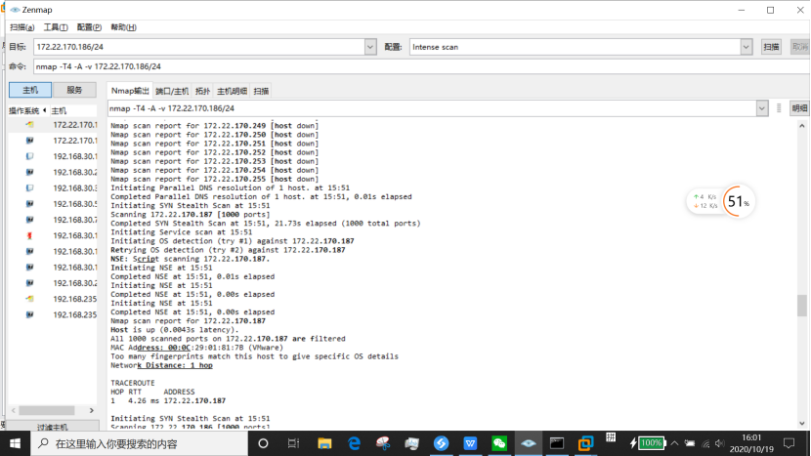Image resolution: width=811 pixels, height=456 pixels.
Task: Open the volume control tray icon
Action: (720, 443)
